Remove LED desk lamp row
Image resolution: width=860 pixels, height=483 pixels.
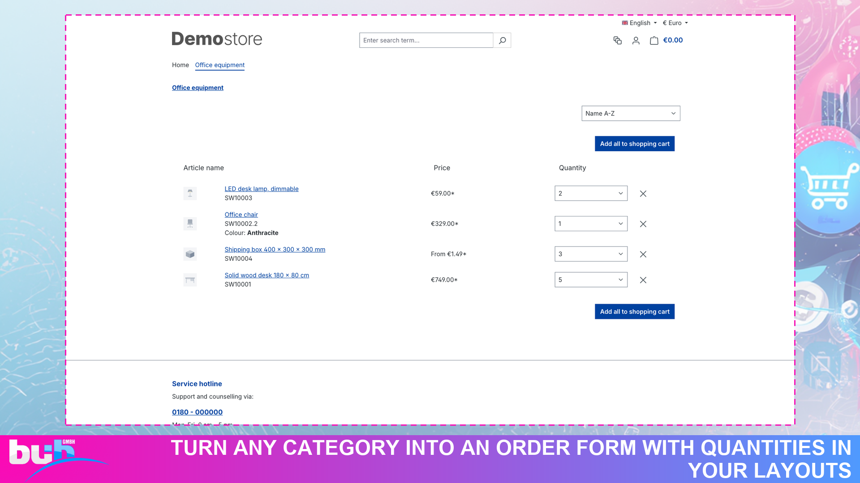643,194
